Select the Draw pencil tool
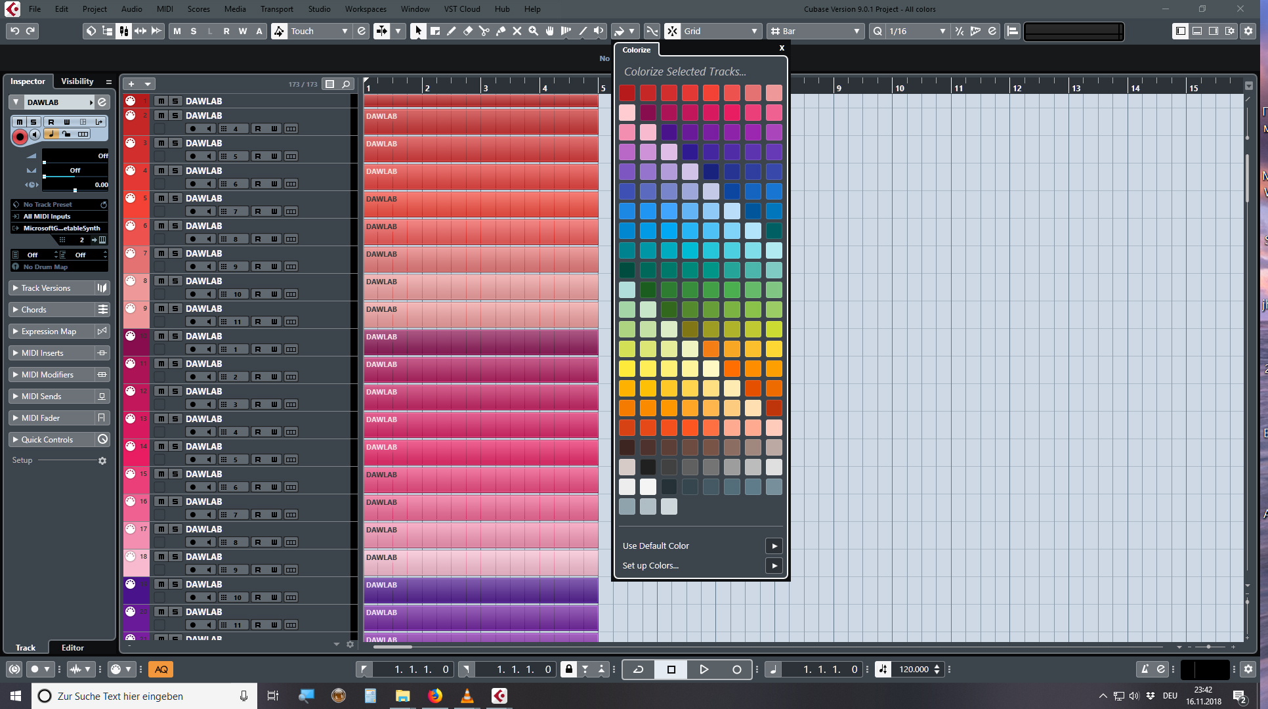This screenshot has width=1268, height=709. click(x=452, y=31)
